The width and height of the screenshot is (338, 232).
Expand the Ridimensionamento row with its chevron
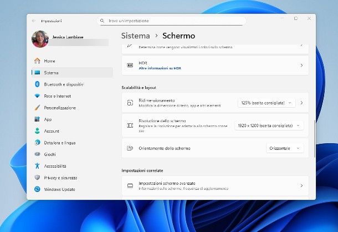(x=301, y=103)
